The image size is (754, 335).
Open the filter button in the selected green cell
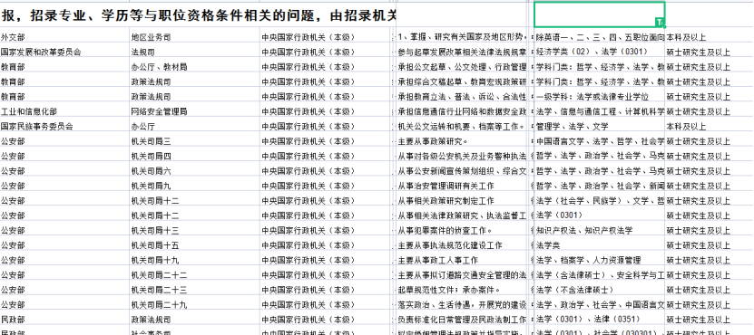click(660, 22)
